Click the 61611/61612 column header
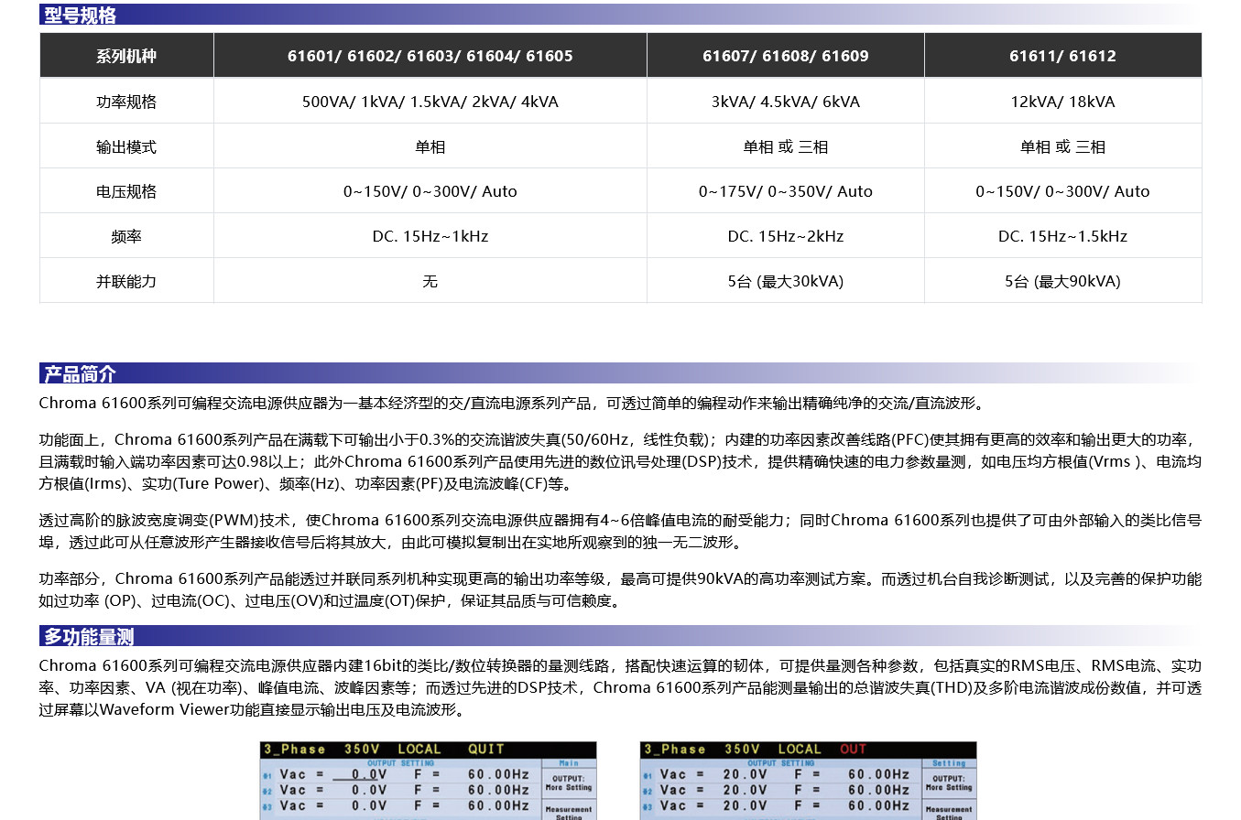Image resolution: width=1241 pixels, height=820 pixels. click(1062, 56)
